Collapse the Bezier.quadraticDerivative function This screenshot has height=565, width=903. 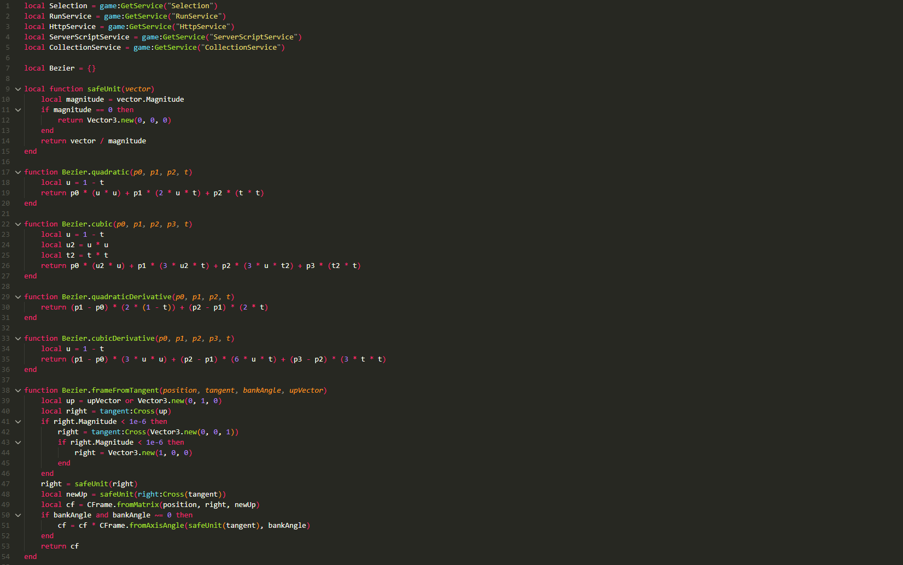point(18,296)
